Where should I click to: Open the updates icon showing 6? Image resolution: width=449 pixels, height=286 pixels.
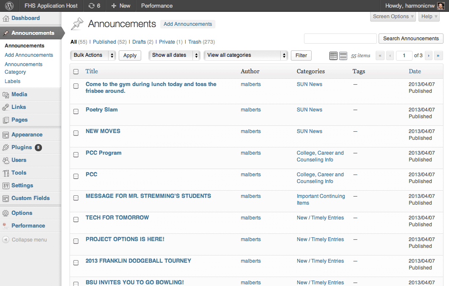[94, 6]
